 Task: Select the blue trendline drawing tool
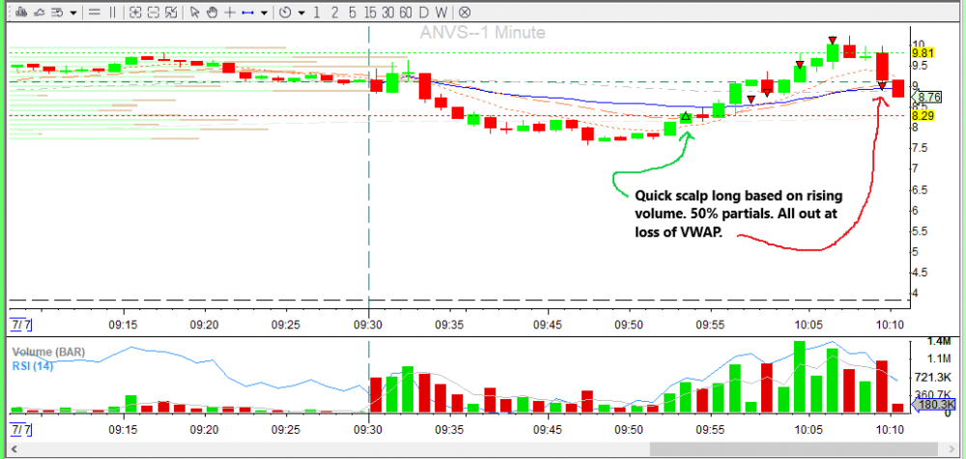coord(247,13)
